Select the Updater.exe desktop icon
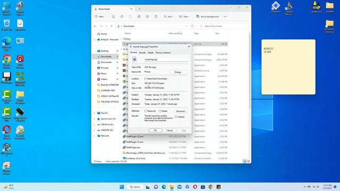Image resolution: width=340 pixels, height=191 pixels. click(316, 7)
